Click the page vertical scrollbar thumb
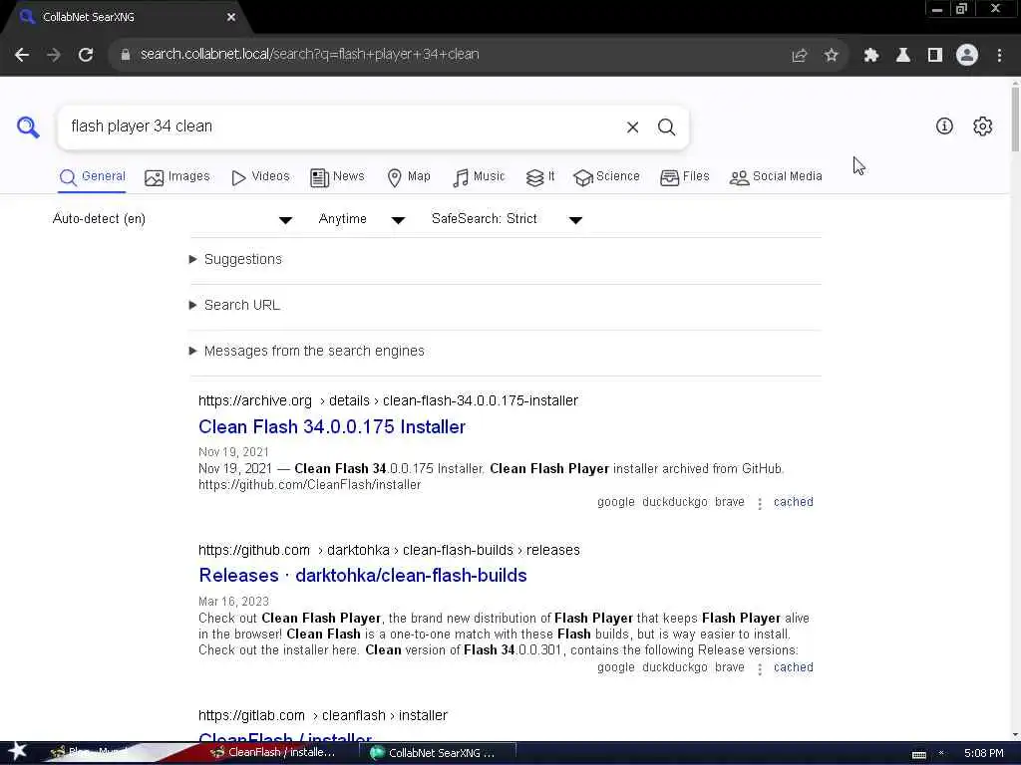Screen dimensions: 1021x765 [x=1014, y=119]
